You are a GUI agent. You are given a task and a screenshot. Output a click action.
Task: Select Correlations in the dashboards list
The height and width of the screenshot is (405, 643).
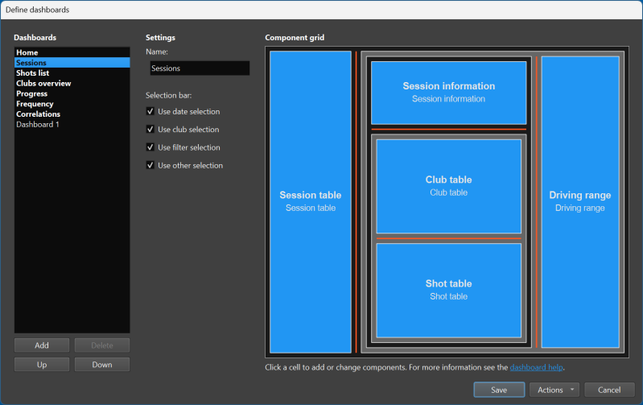[x=38, y=114]
